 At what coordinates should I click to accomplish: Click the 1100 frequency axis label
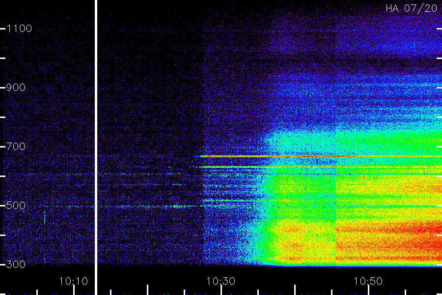[19, 29]
